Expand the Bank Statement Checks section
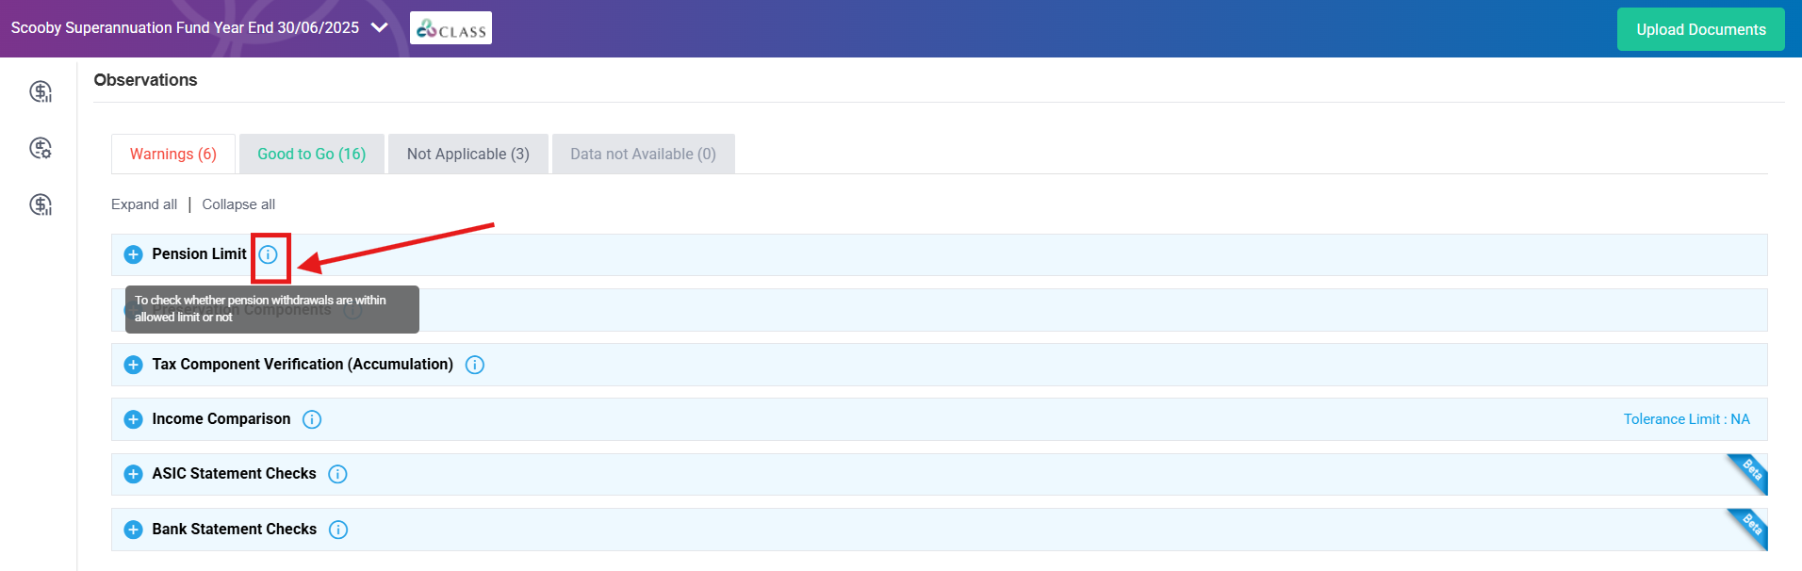The height and width of the screenshot is (571, 1802). 134,530
